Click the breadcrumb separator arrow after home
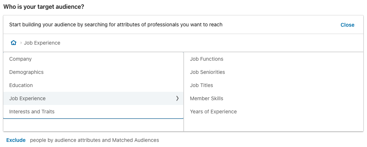 tap(21, 43)
